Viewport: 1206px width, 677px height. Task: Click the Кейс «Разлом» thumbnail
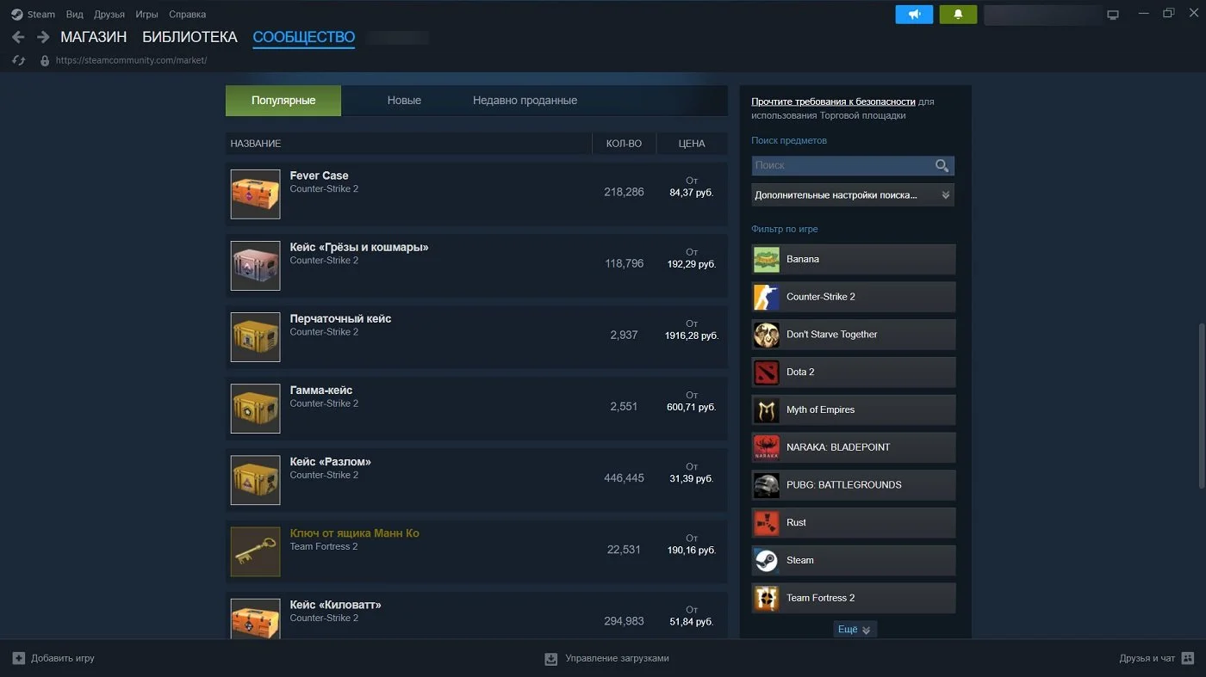coord(255,479)
